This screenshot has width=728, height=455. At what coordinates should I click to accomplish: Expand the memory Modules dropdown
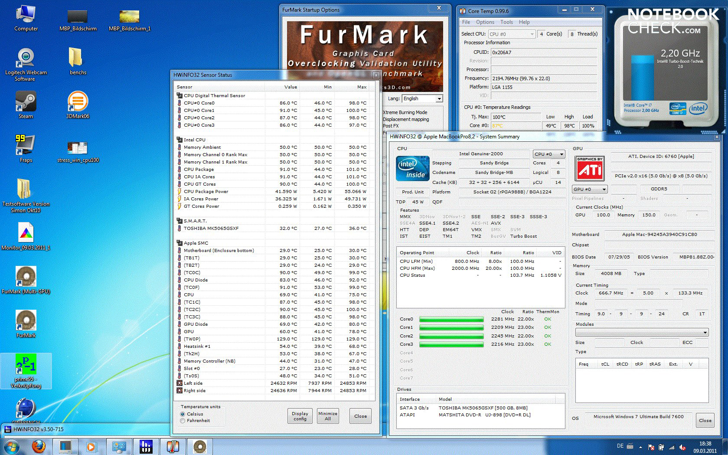[642, 333]
